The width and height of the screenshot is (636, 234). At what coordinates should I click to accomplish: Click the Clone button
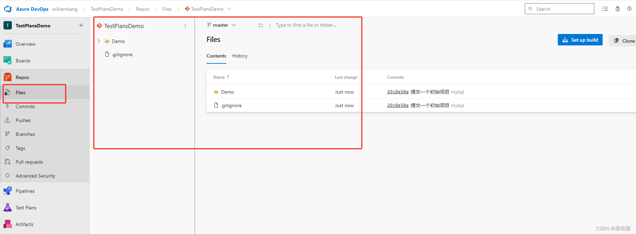click(x=622, y=41)
